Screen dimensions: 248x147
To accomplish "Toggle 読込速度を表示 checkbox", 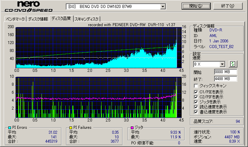I will click(x=196, y=107).
